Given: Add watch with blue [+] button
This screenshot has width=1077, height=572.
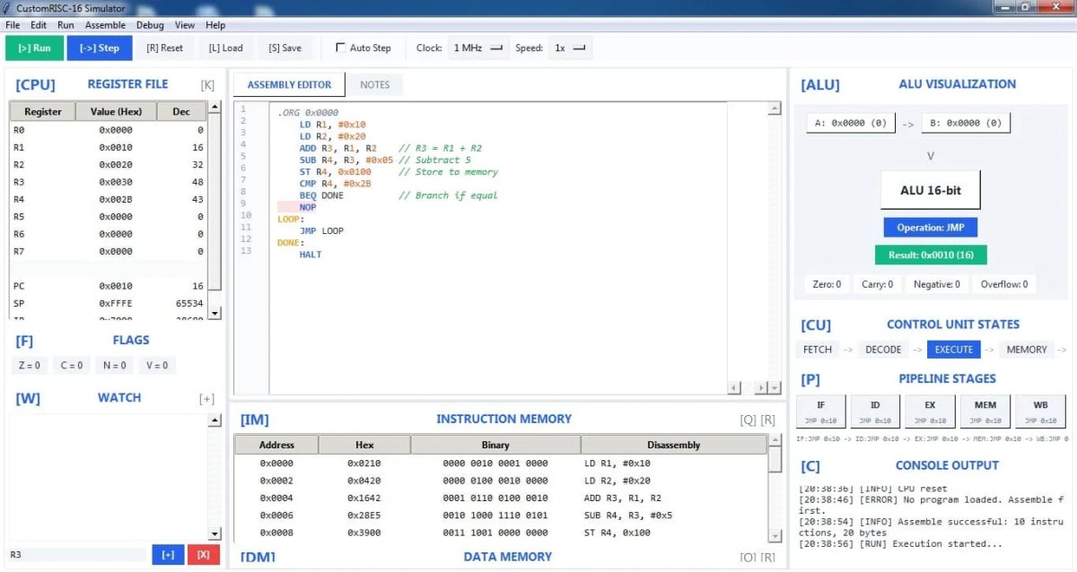Looking at the screenshot, I should 168,555.
